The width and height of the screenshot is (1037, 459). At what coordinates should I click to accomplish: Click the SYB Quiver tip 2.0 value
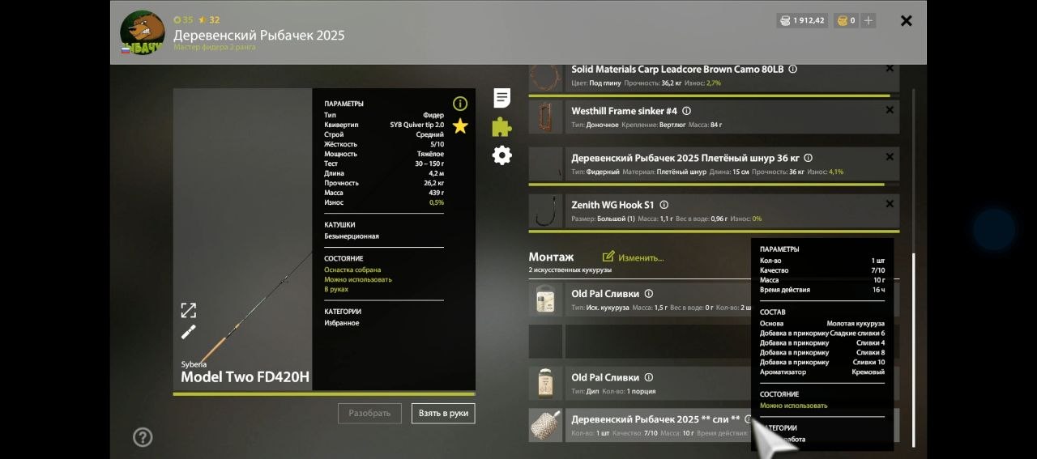pyautogui.click(x=416, y=125)
